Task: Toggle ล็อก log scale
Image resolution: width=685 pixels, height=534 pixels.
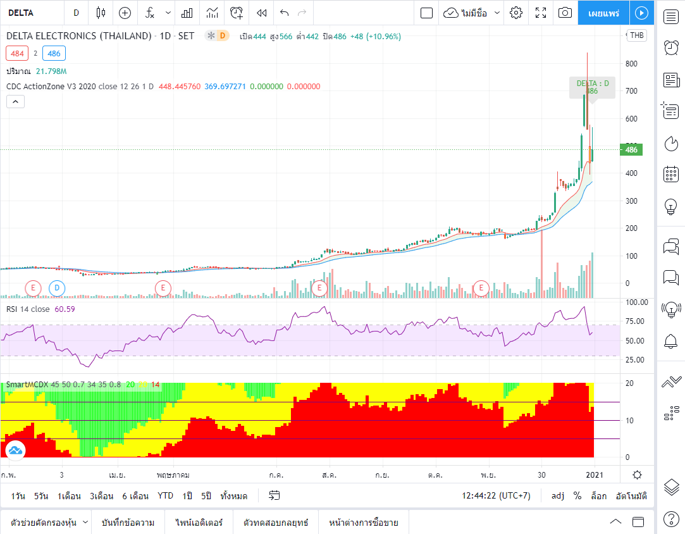Action: coord(598,496)
